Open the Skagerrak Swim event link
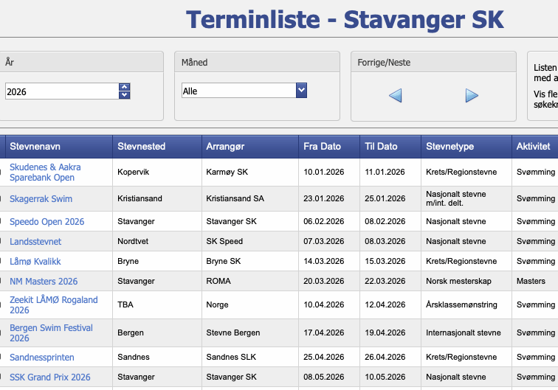The image size is (558, 390). [41, 199]
